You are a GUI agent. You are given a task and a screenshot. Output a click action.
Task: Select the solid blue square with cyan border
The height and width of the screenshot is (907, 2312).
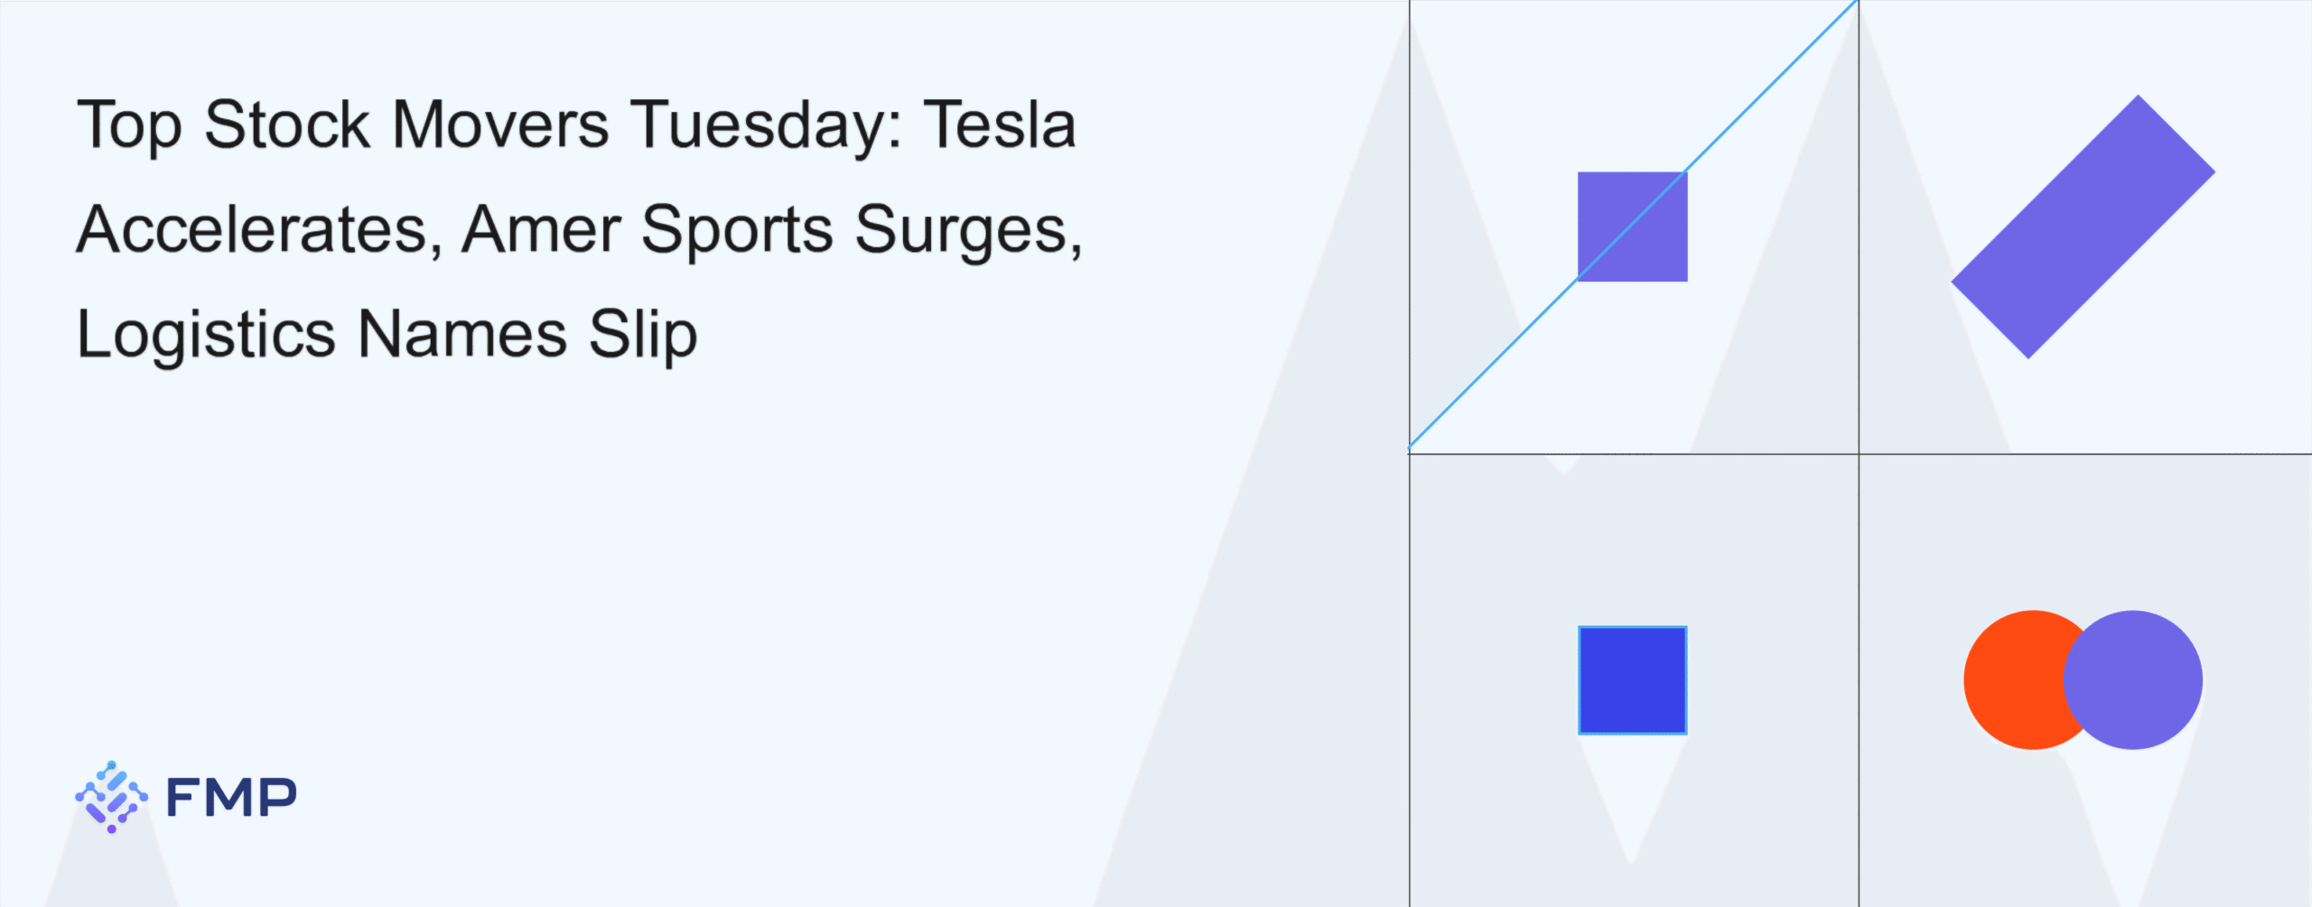[x=1632, y=680]
